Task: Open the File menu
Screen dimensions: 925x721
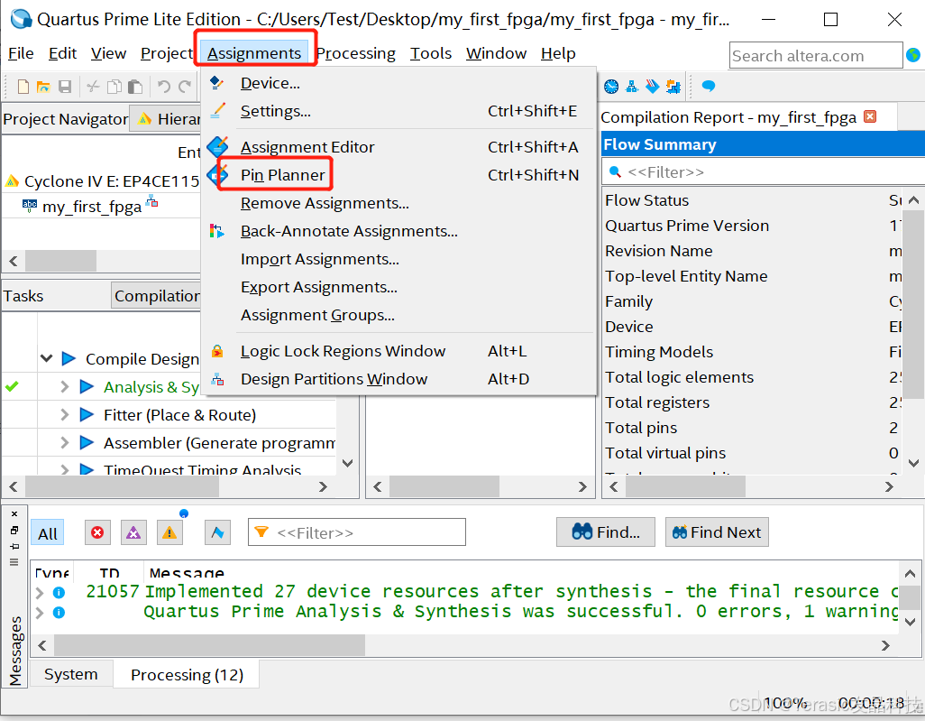Action: (21, 53)
